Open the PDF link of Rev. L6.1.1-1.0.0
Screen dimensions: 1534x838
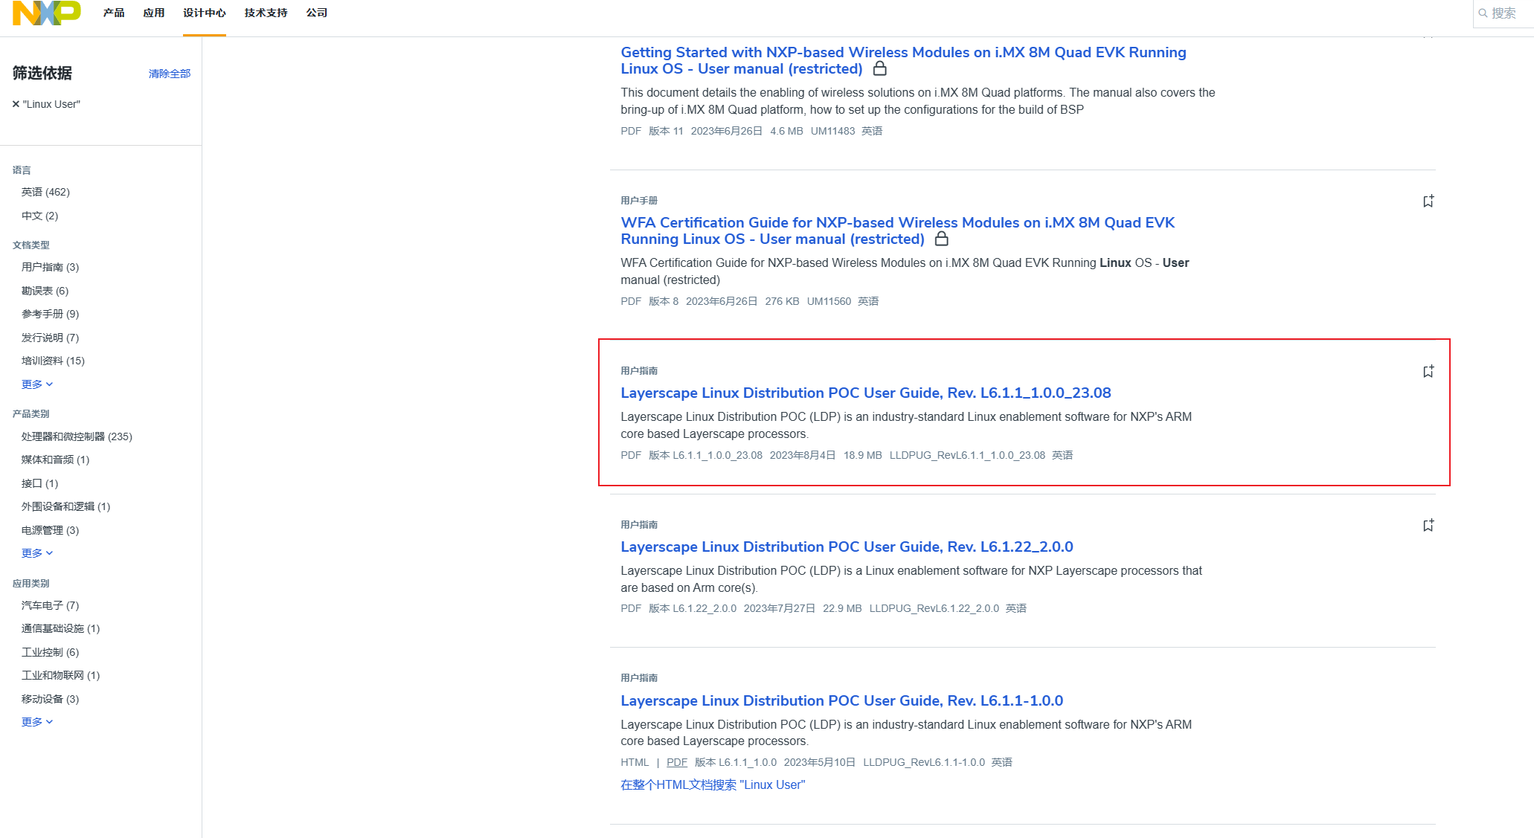(677, 762)
